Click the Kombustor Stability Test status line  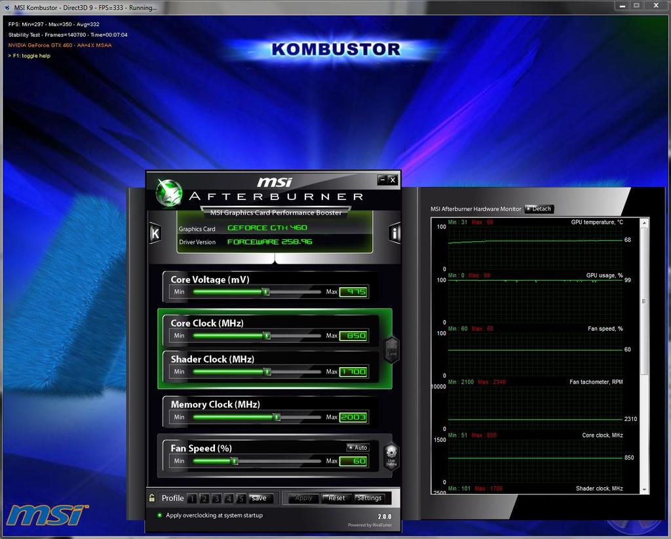(67, 35)
